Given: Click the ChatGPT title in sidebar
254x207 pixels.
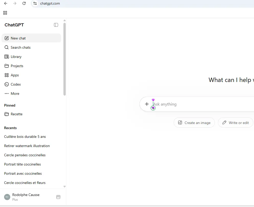Looking at the screenshot, I should [x=14, y=25].
